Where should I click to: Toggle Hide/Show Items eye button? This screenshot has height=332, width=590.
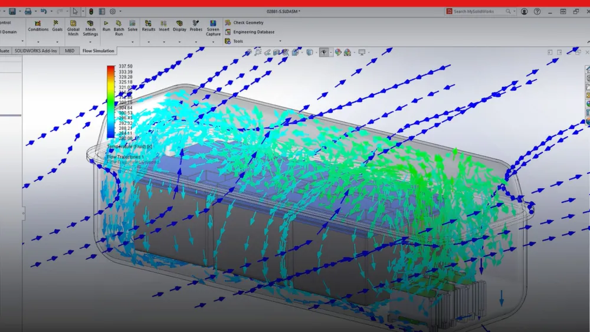(324, 52)
